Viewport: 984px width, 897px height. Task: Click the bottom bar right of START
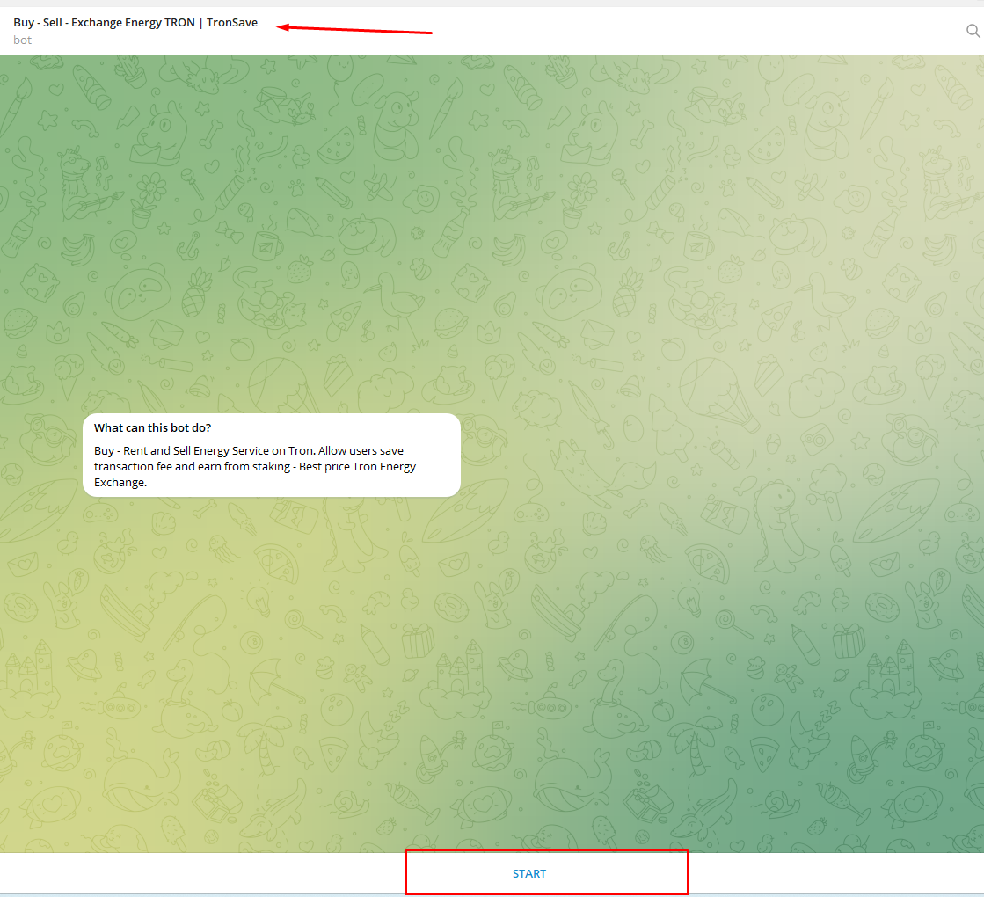tap(835, 873)
